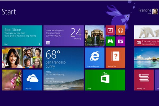
Task: Open the San Francisco Weather tile
Action: tap(63, 69)
